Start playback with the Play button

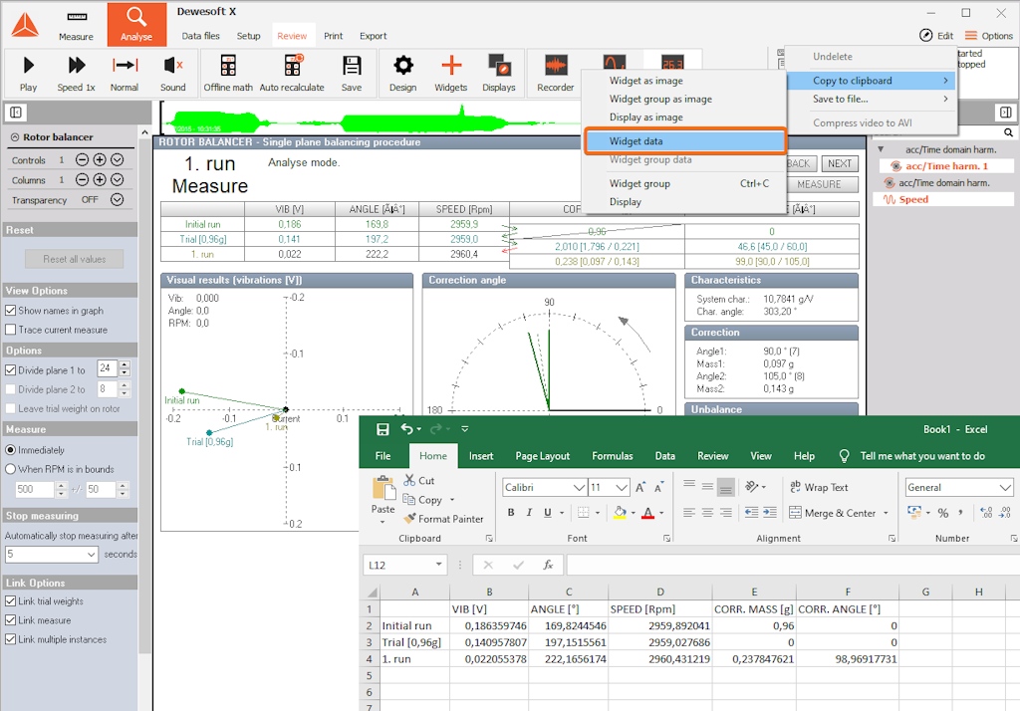[x=28, y=73]
